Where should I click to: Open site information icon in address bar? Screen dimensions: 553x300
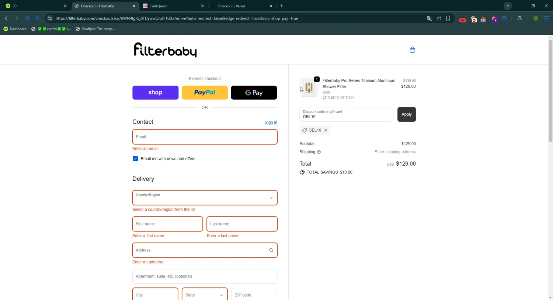pos(50,18)
